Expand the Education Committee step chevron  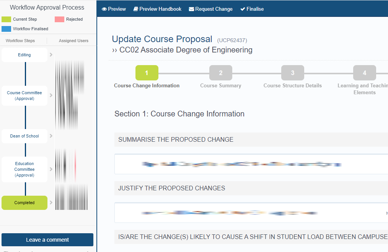[x=51, y=169]
